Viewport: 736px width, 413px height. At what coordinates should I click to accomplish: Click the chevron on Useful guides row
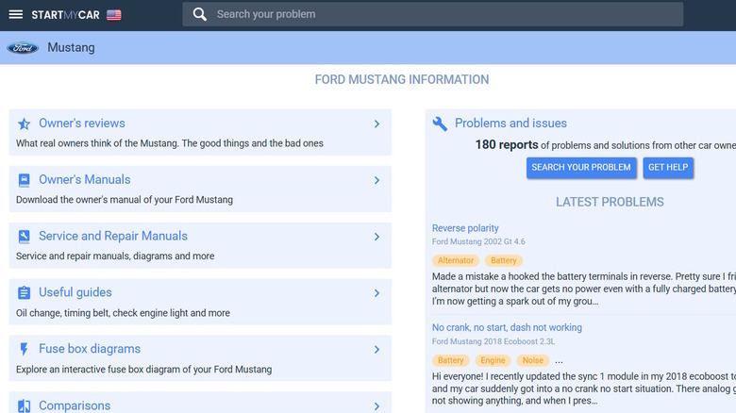(376, 293)
